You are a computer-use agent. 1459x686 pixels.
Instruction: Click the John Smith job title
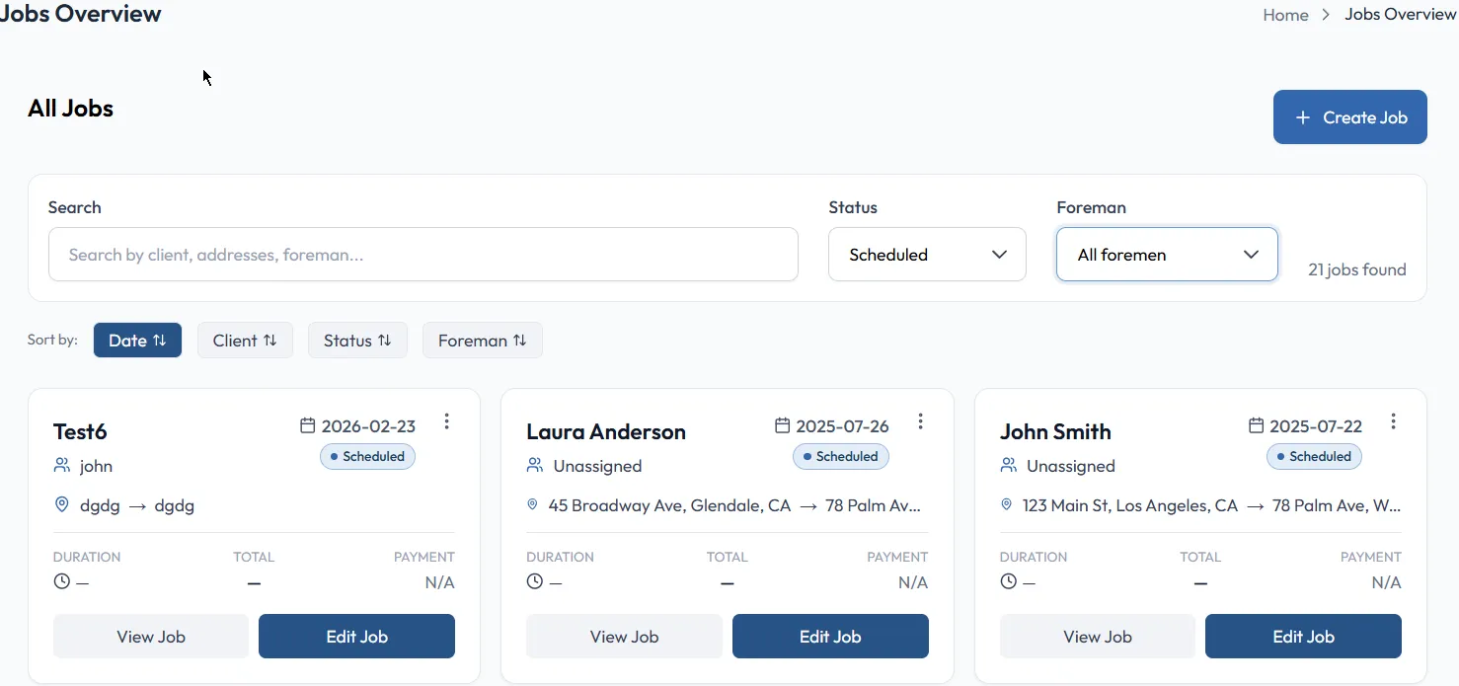click(1055, 431)
